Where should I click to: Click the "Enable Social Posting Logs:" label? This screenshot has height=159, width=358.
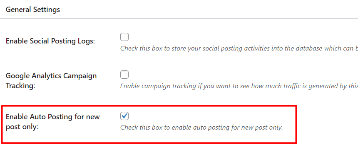[x=50, y=41]
